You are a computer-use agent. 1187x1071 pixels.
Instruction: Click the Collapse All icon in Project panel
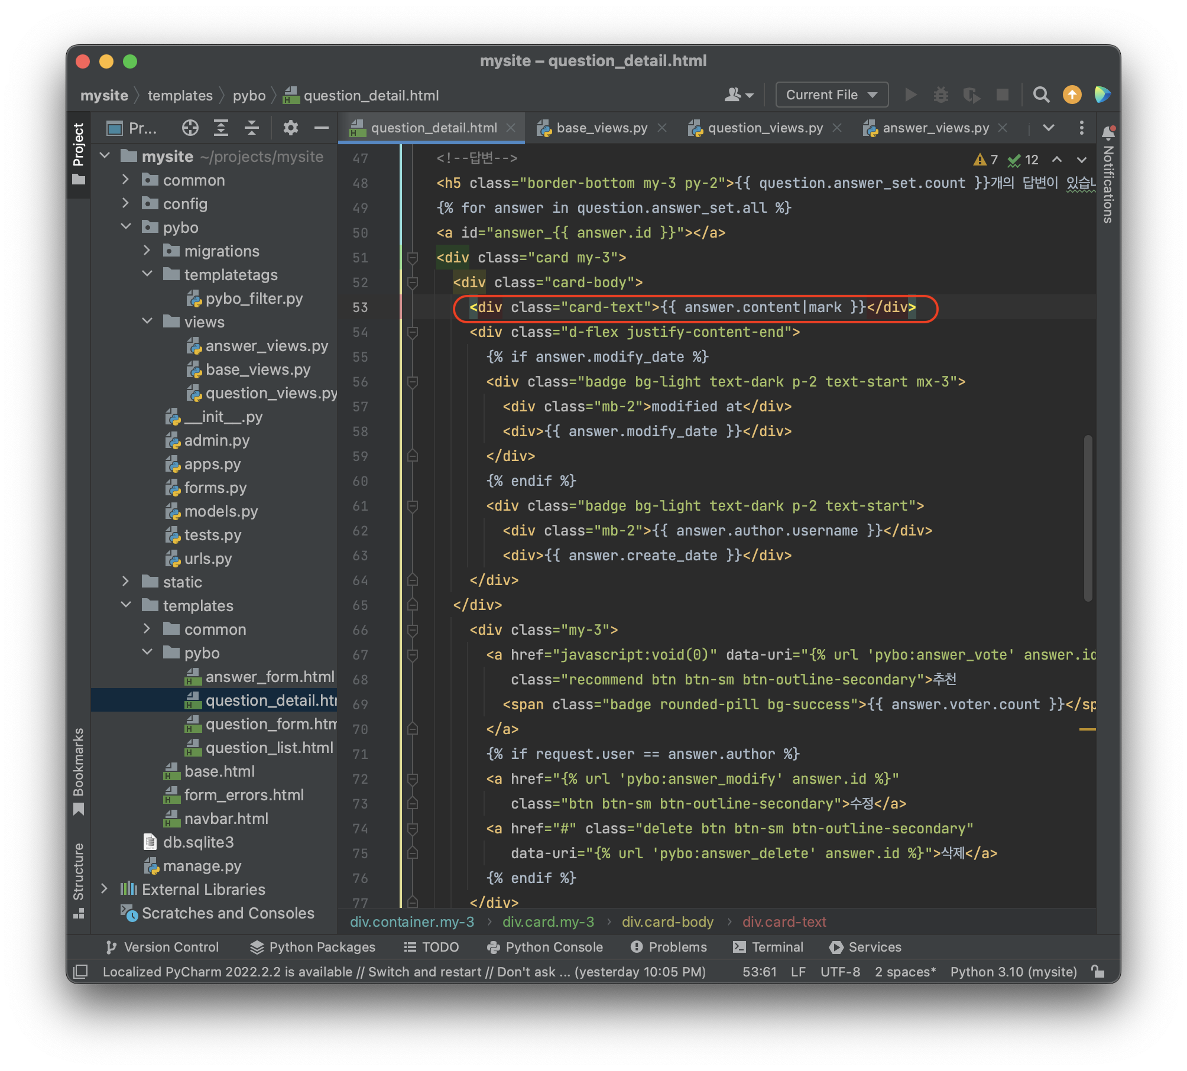[x=252, y=128]
